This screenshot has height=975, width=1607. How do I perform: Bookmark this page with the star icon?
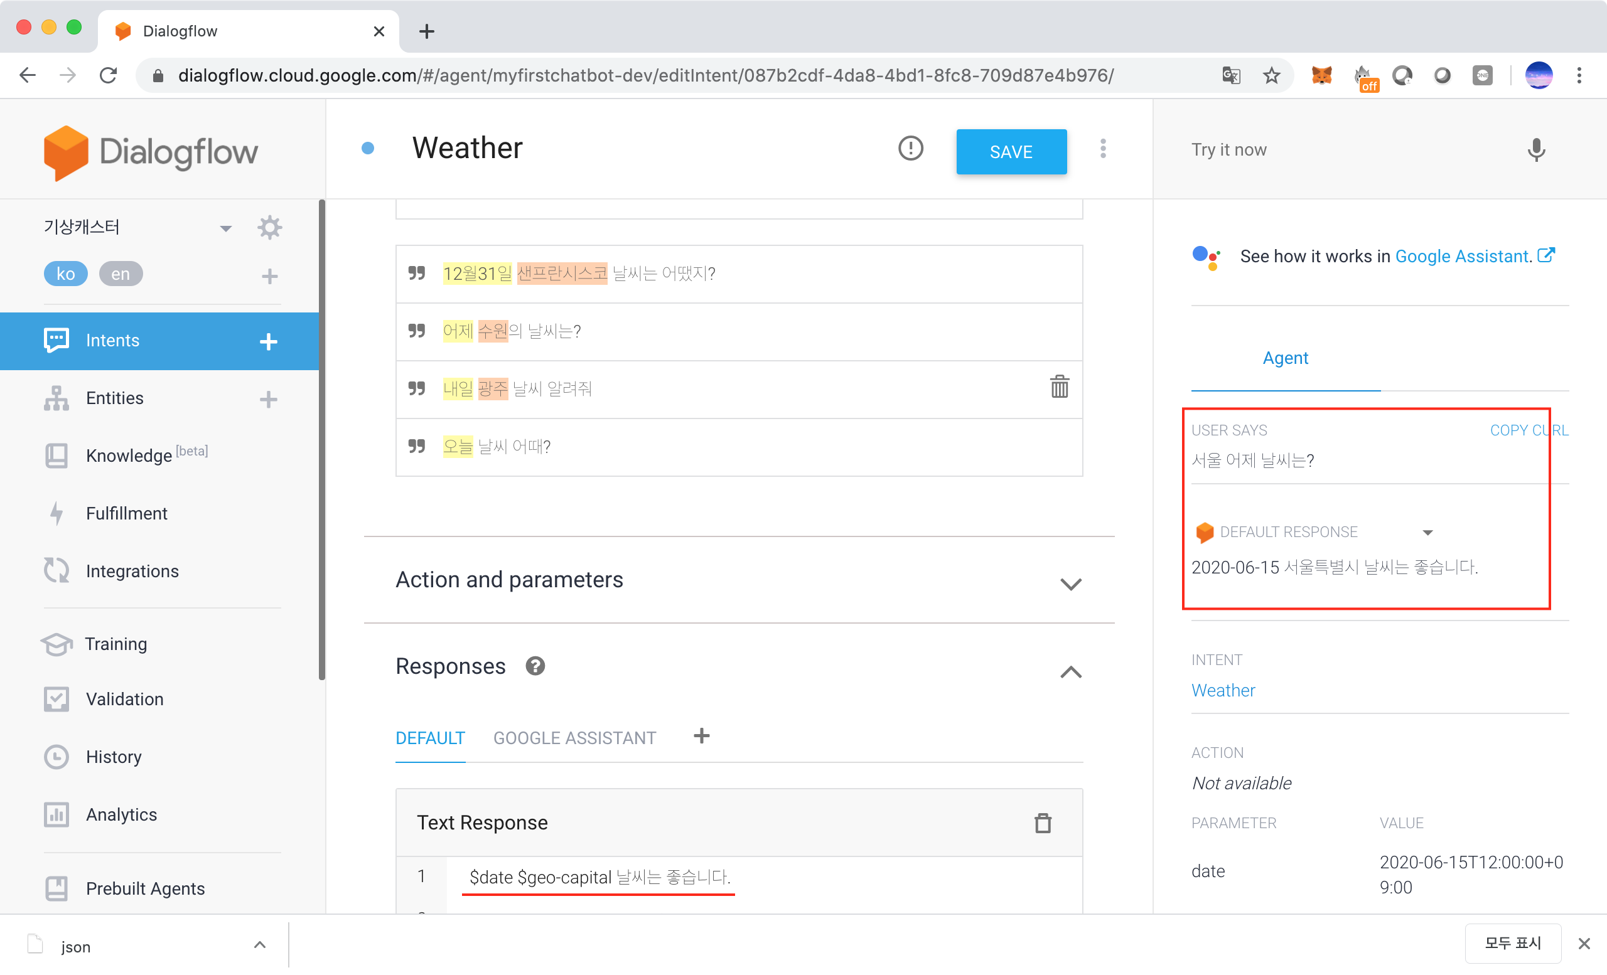(x=1271, y=75)
